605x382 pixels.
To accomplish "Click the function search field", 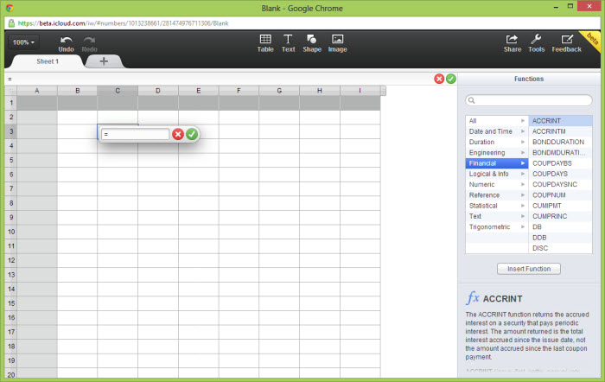I will point(529,100).
